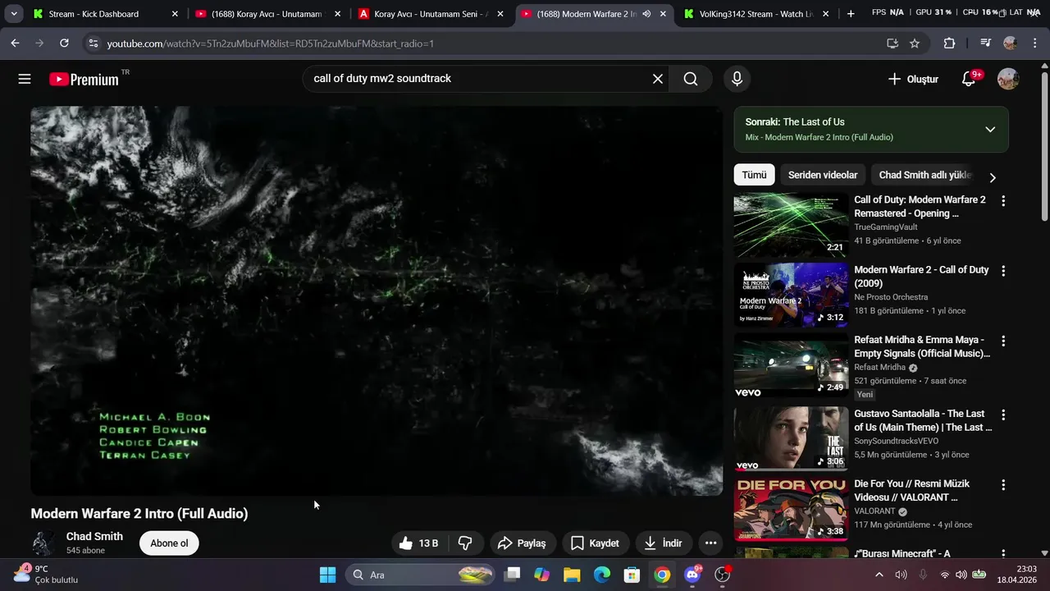Show more filter chips with right arrow
This screenshot has width=1050, height=591.
tap(993, 177)
